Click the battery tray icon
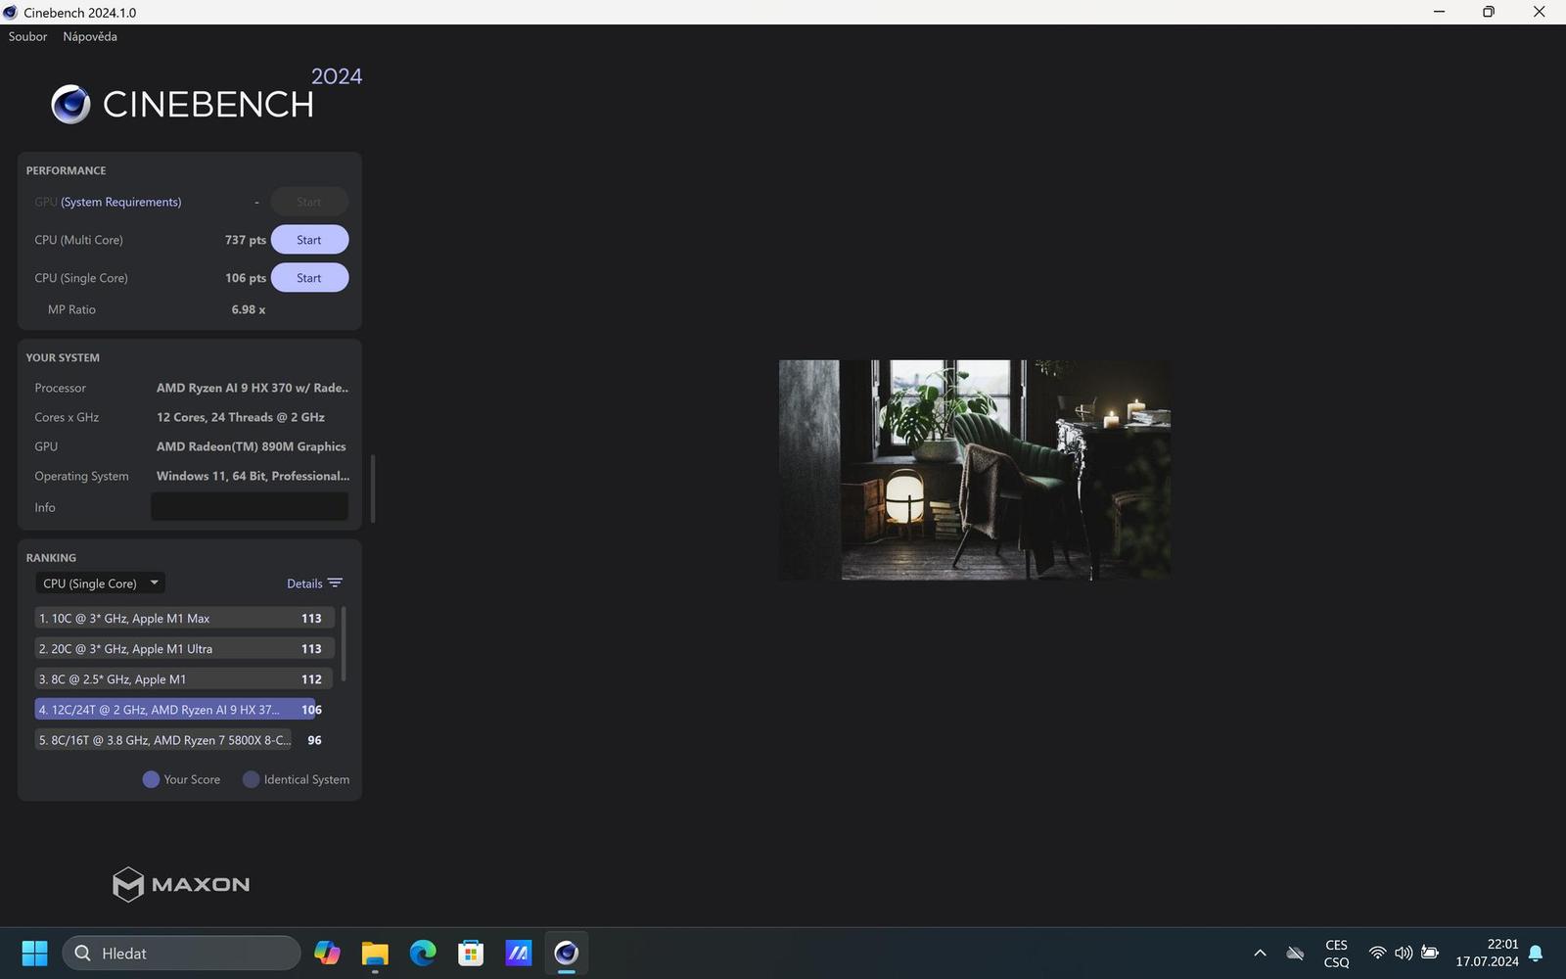This screenshot has height=979, width=1566. click(x=1430, y=953)
